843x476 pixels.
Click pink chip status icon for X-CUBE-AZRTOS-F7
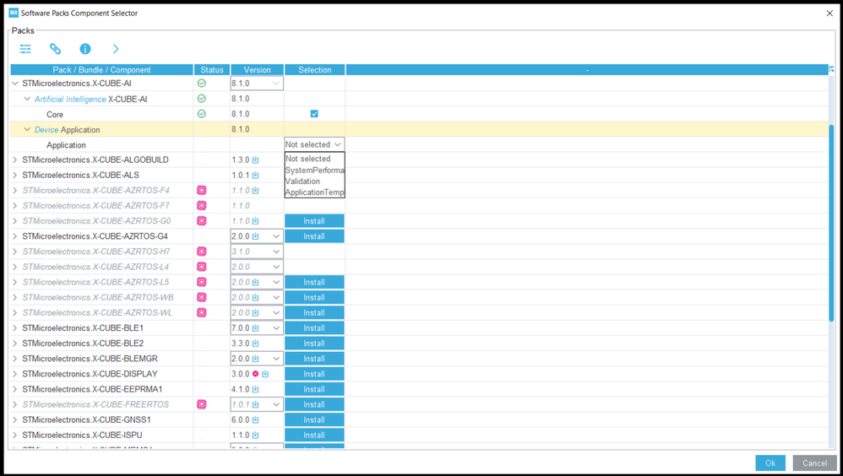click(x=202, y=205)
